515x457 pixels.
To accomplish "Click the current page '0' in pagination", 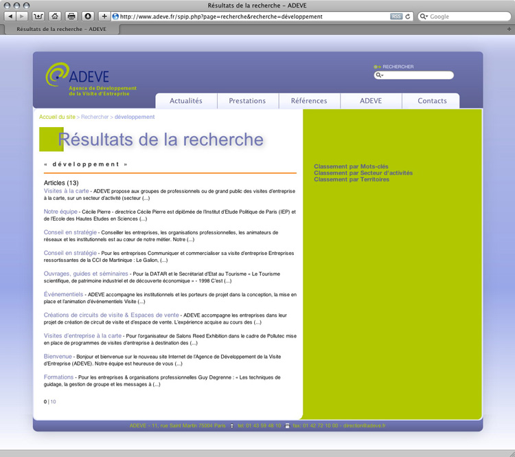I will coord(45,402).
